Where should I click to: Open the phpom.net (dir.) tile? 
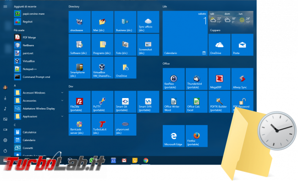(x=125, y=125)
